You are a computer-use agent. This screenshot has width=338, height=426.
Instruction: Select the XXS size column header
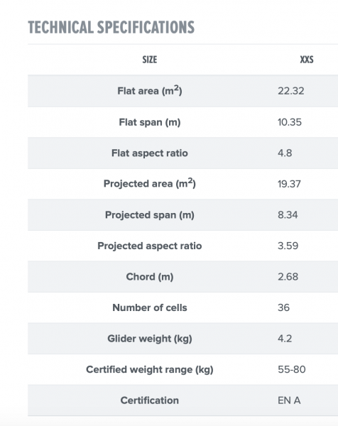[307, 60]
